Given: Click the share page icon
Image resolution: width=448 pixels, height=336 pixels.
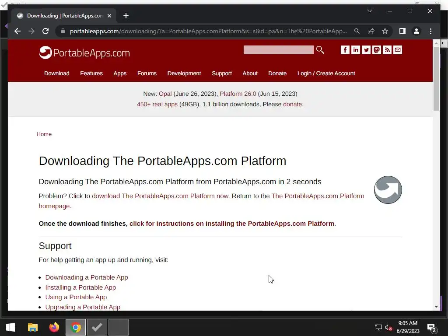Looking at the screenshot, I should click(371, 31).
